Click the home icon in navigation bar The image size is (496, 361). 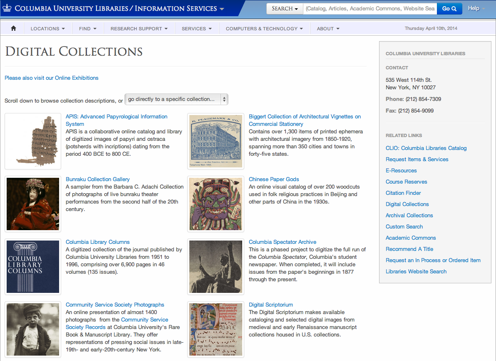tap(13, 28)
